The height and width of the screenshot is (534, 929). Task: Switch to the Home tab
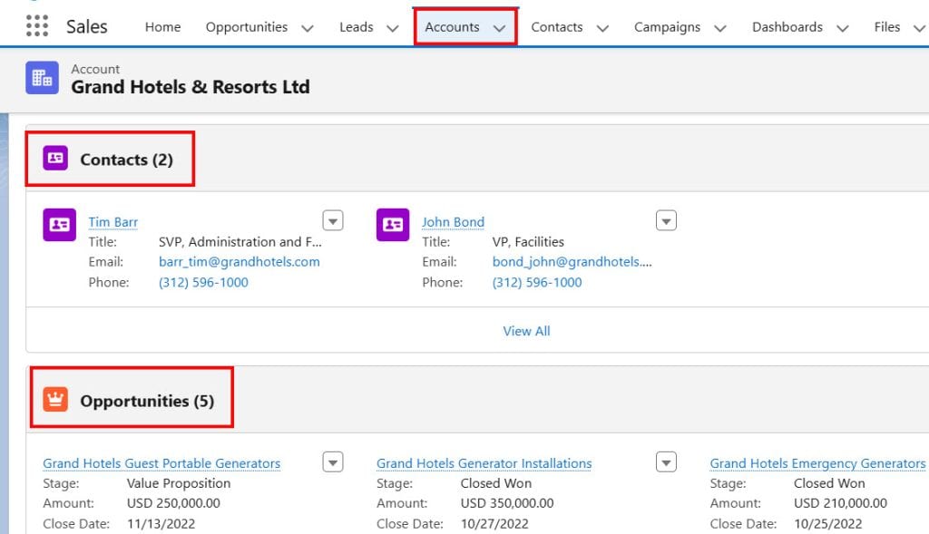(x=162, y=27)
